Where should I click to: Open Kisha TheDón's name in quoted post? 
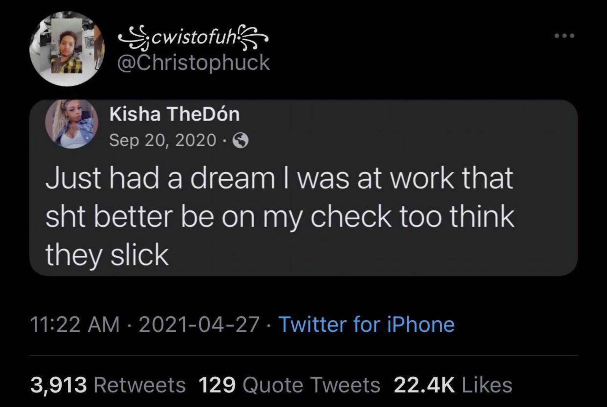[x=175, y=114]
